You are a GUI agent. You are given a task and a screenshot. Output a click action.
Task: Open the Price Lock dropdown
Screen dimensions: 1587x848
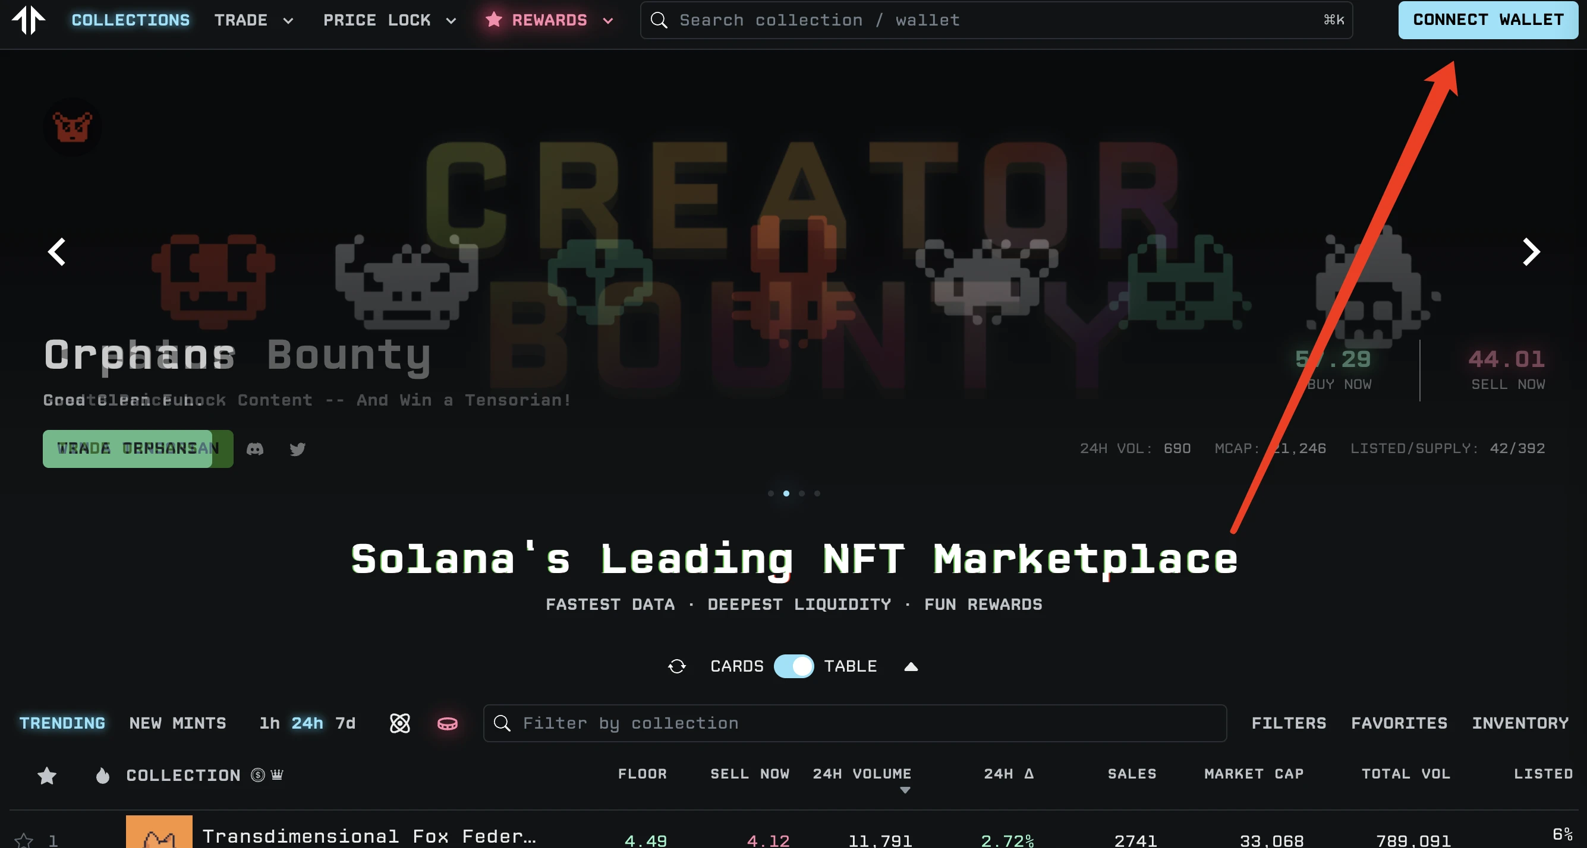click(x=389, y=20)
